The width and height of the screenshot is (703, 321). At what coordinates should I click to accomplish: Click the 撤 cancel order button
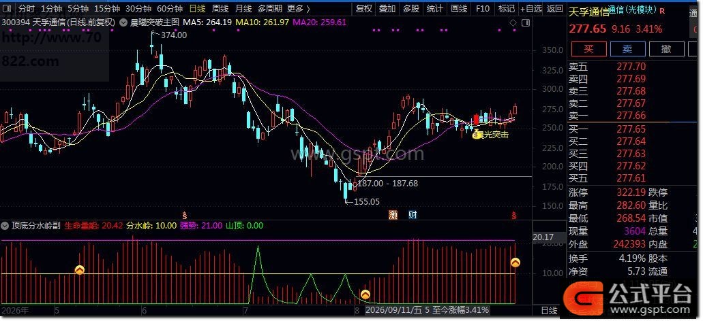[x=667, y=49]
